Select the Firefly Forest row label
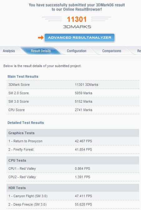 (x=21, y=149)
